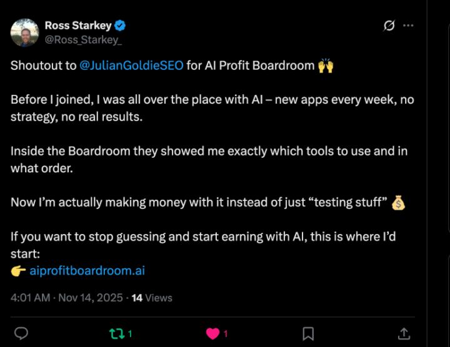450x347 pixels.
Task: Click the share post icon
Action: tap(404, 334)
